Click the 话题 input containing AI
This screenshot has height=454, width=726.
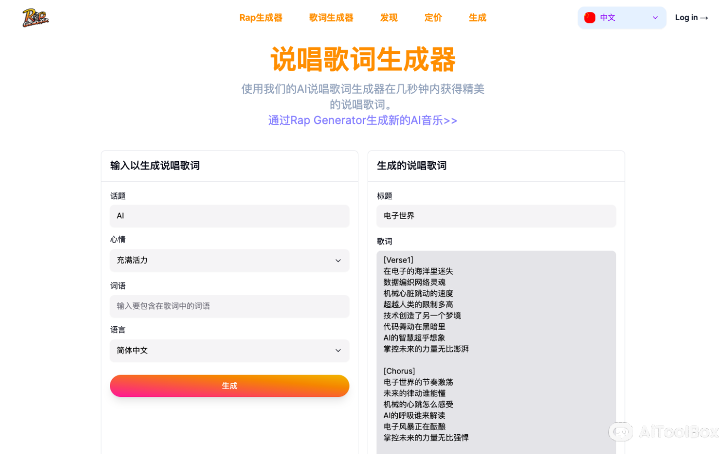click(x=229, y=216)
